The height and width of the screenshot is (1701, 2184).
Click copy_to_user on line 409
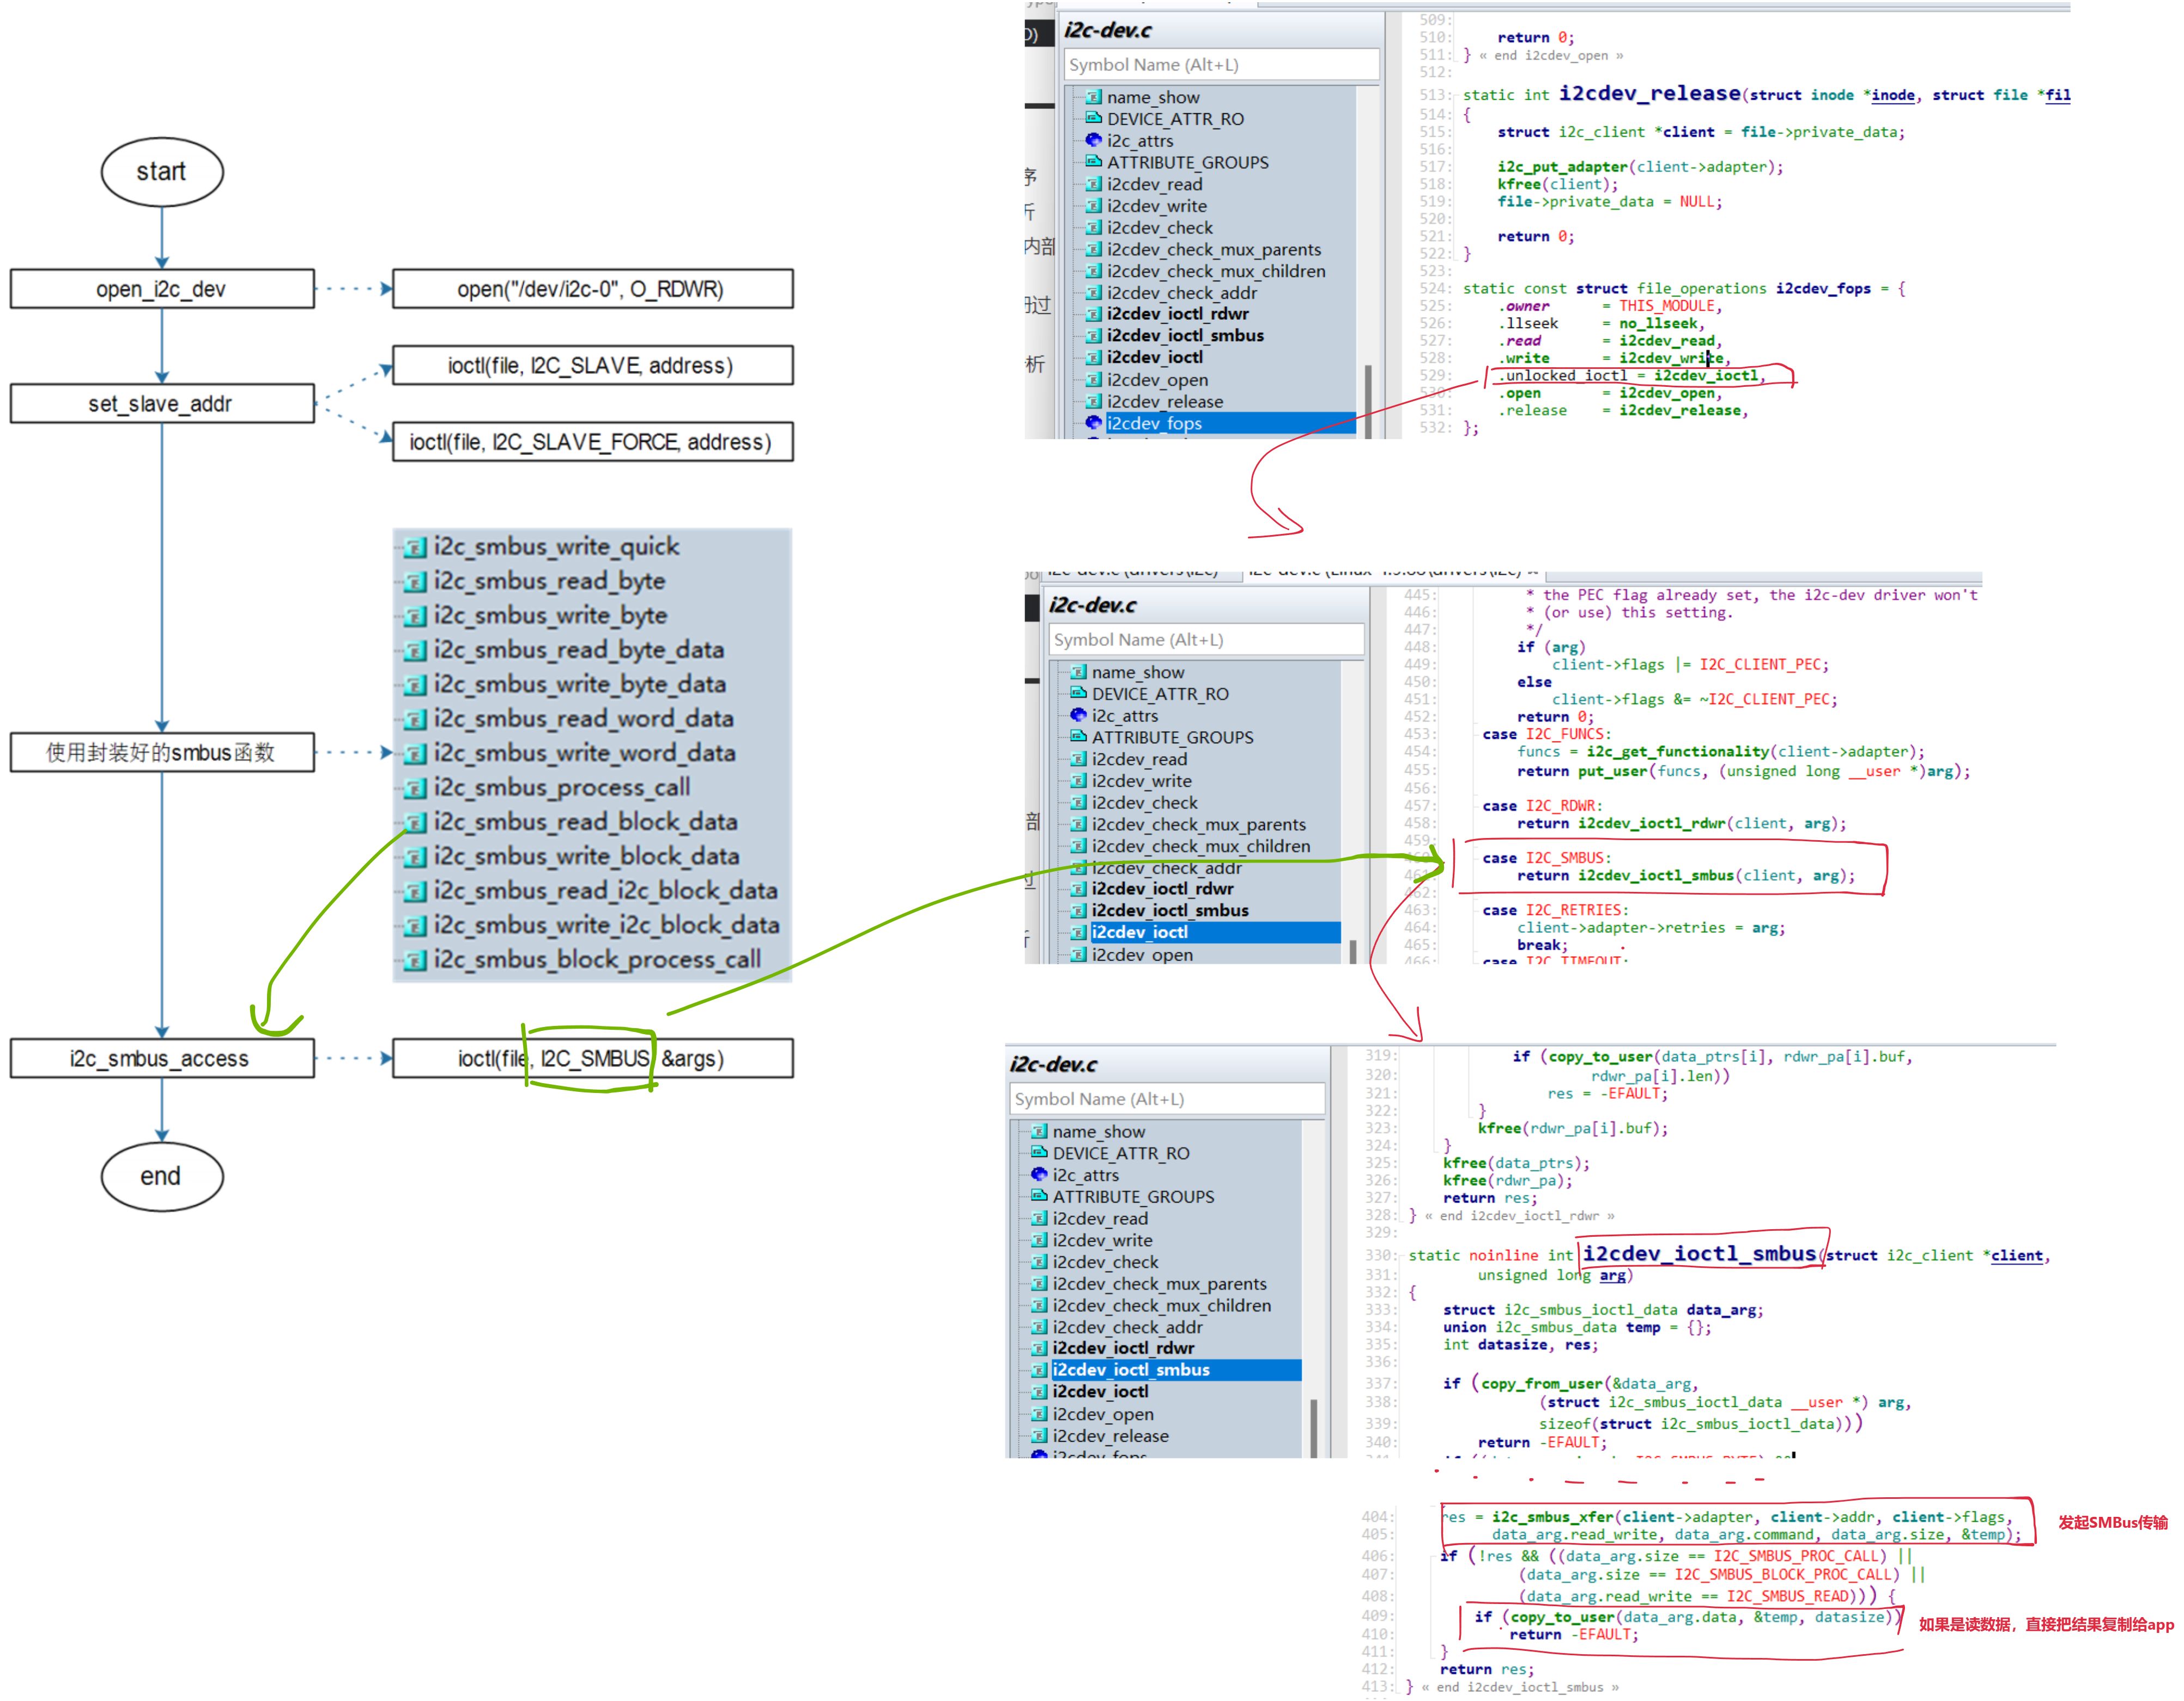[1562, 1617]
